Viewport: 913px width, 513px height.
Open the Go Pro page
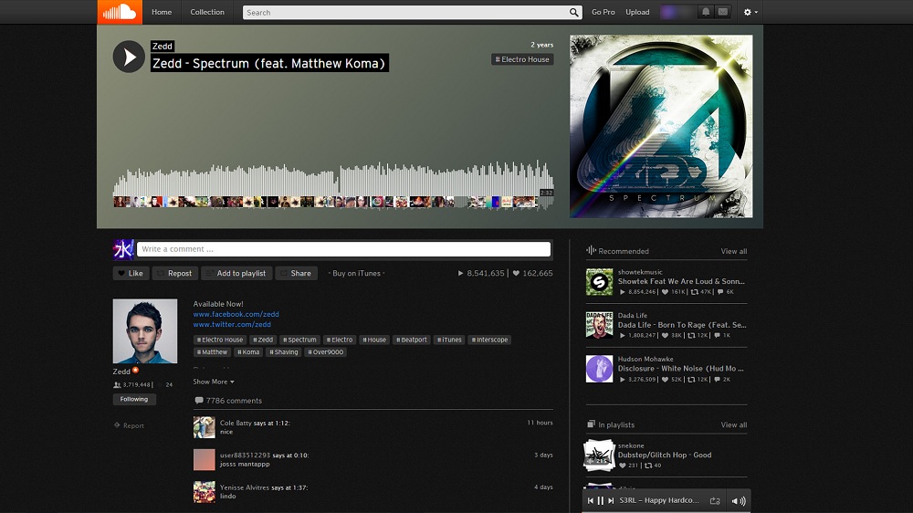tap(603, 12)
